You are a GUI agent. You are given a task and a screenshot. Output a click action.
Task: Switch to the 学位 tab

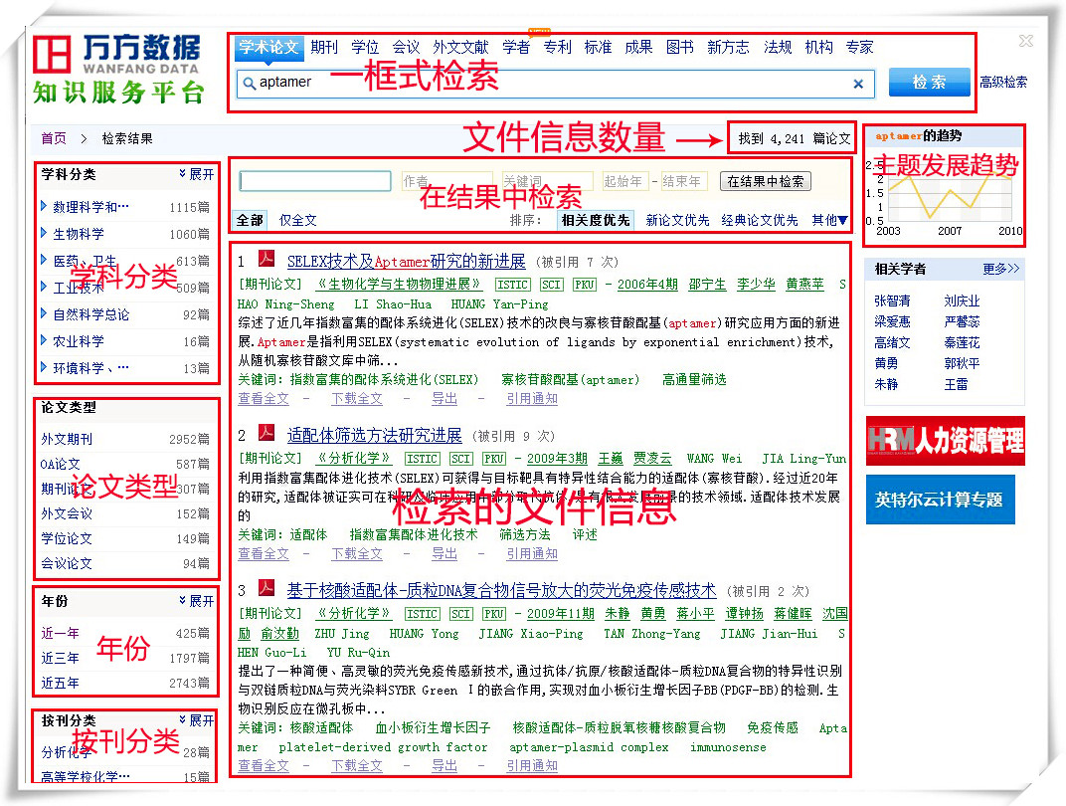365,47
